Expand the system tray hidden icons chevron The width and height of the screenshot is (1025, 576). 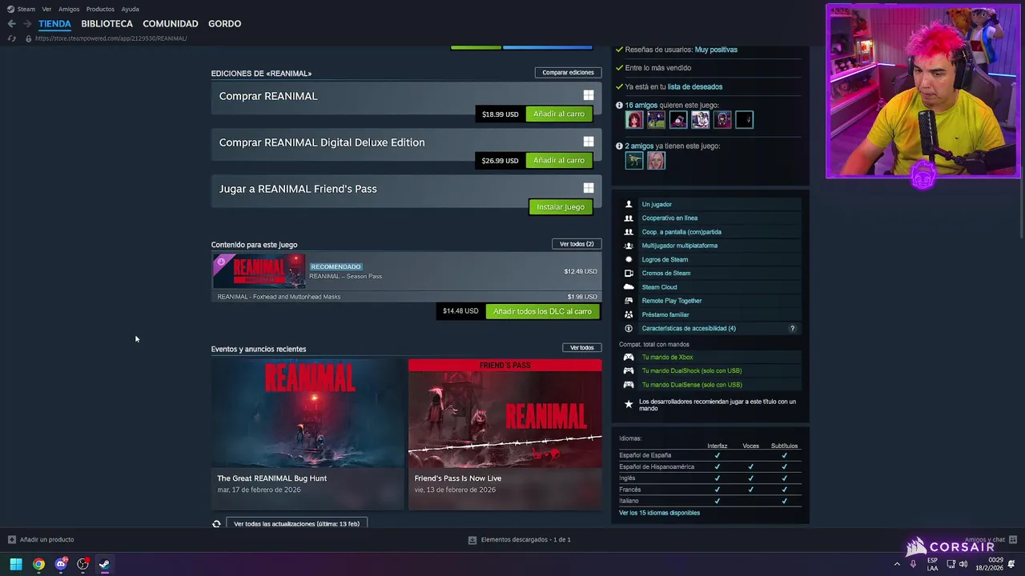click(897, 564)
